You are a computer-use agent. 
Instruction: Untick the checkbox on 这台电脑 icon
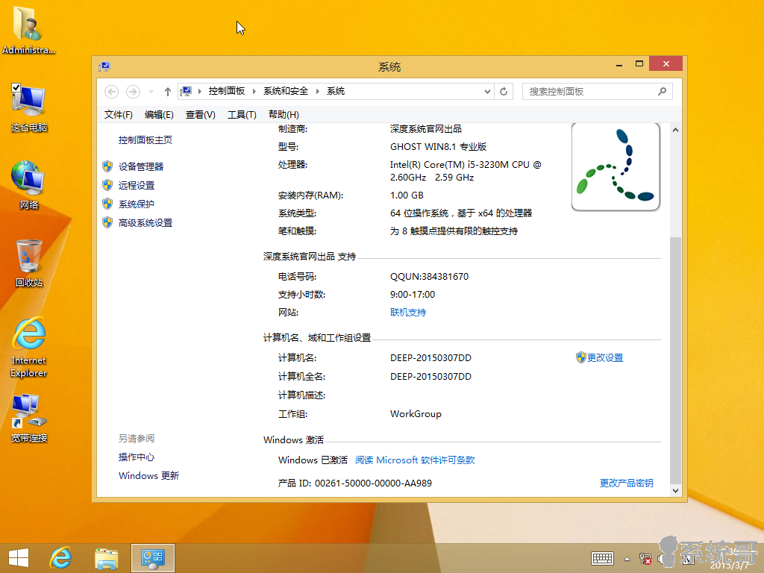click(16, 88)
